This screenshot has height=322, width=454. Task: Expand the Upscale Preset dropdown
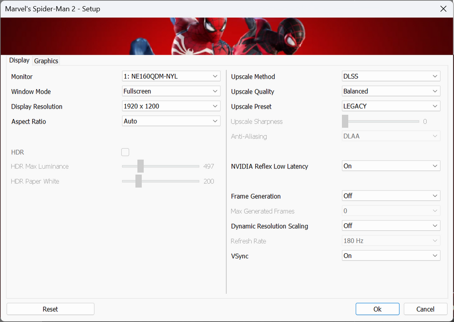coord(391,106)
